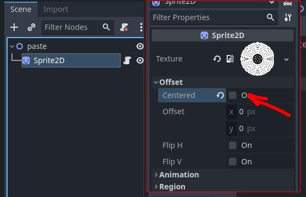Collapse the paste node in the tree

12,46
